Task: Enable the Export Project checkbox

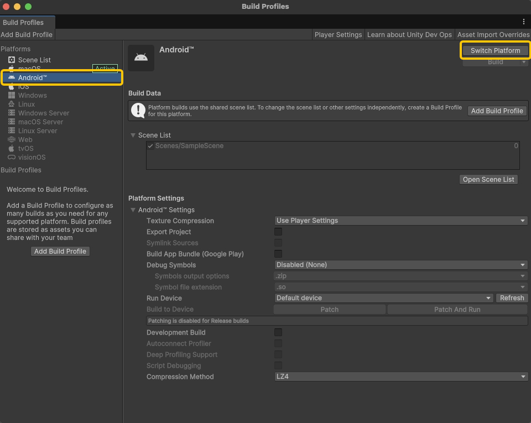Action: point(278,232)
